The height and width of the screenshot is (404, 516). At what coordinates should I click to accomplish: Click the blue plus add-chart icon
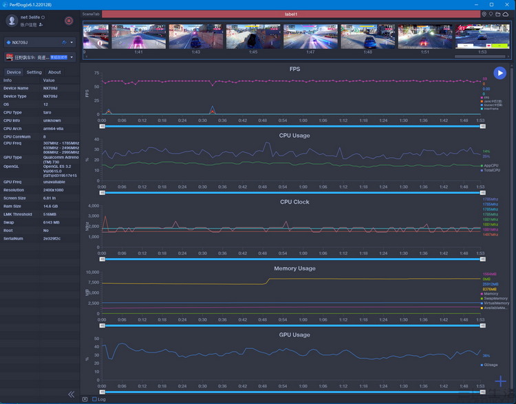pos(501,381)
